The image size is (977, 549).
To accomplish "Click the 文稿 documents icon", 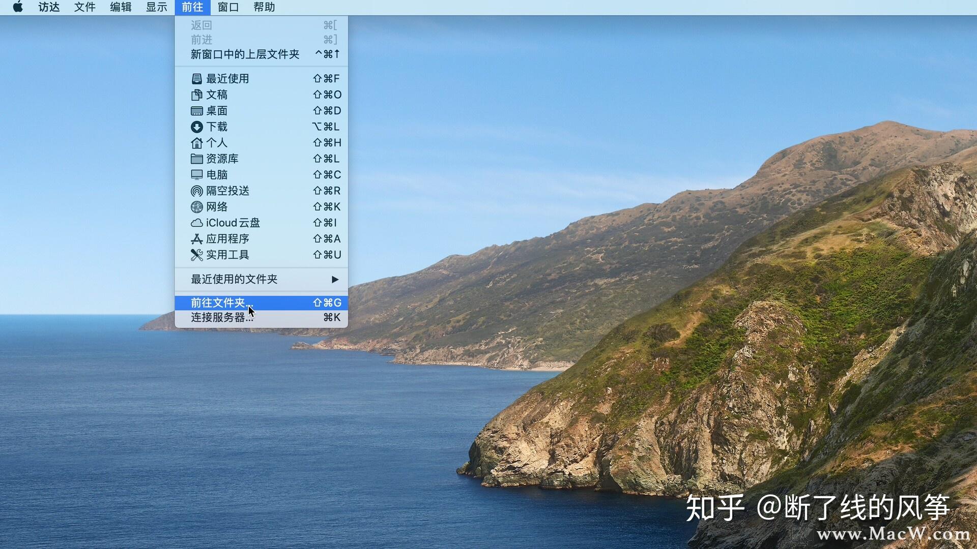I will 196,95.
